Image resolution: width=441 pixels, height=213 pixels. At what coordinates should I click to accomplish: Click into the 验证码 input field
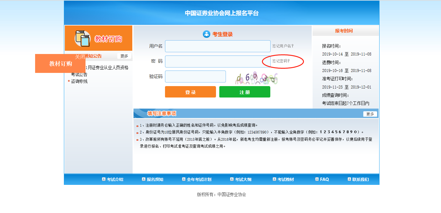pos(195,76)
